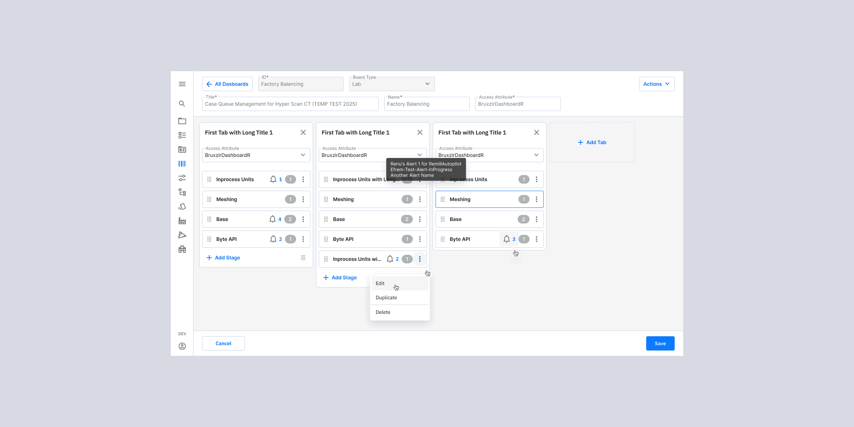
Task: Open three-dot menu for first tab's Meshing
Action: click(303, 199)
